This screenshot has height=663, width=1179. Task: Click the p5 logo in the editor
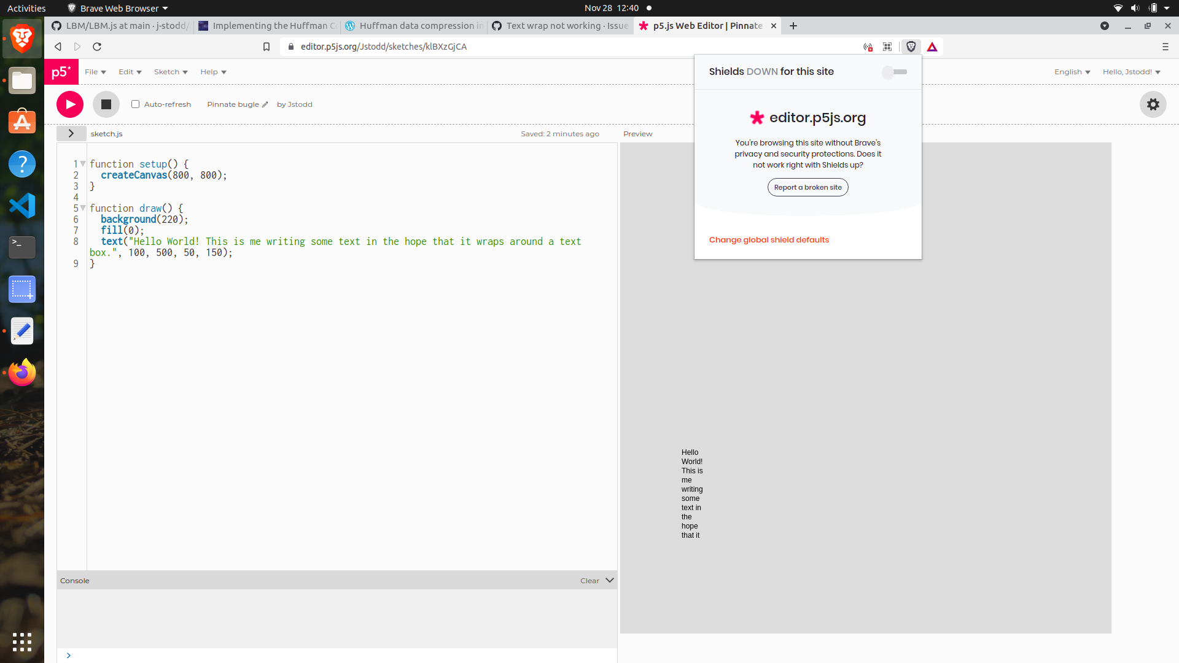click(61, 72)
